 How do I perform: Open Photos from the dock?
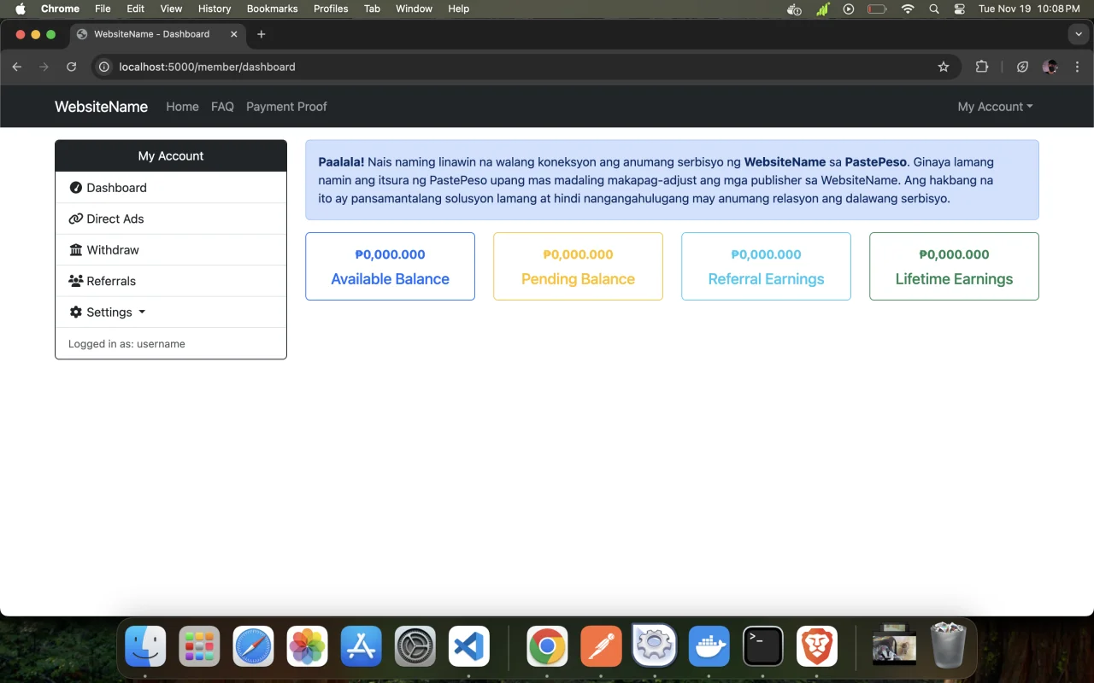click(x=307, y=646)
